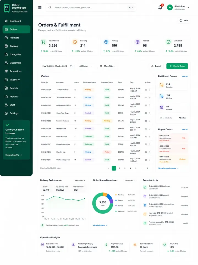Click the Pending legend color dot
Image resolution: width=198 pixels, height=265 pixels.
point(116,195)
